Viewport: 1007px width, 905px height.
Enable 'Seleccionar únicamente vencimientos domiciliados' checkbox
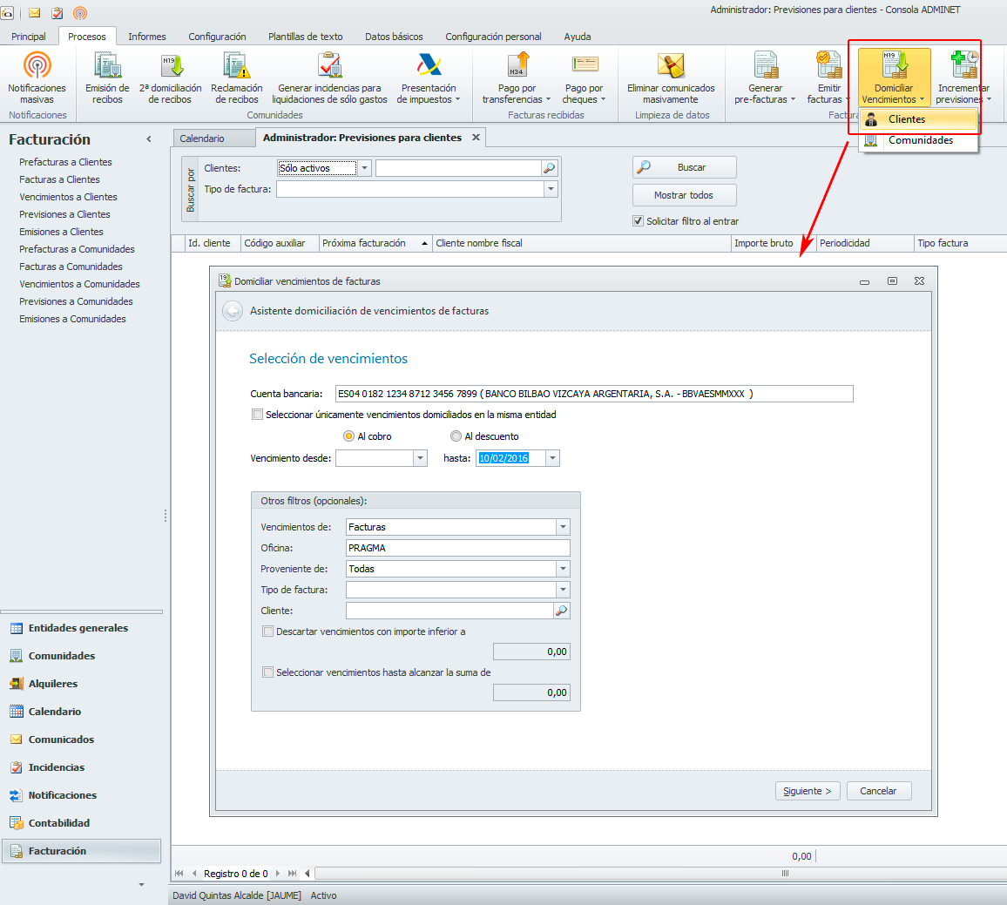pyautogui.click(x=257, y=415)
